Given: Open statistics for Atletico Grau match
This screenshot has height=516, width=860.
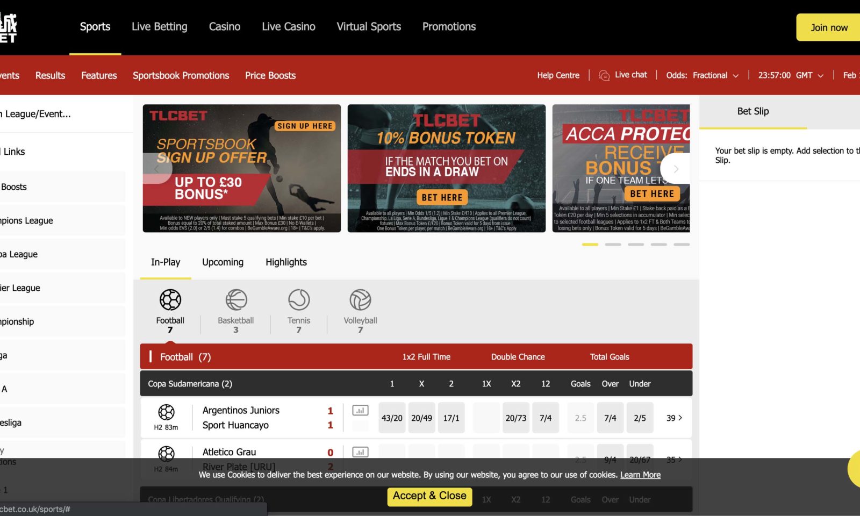Looking at the screenshot, I should (360, 452).
